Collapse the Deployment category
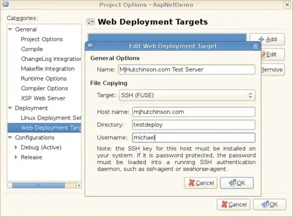The image size is (293, 217). click(10, 108)
